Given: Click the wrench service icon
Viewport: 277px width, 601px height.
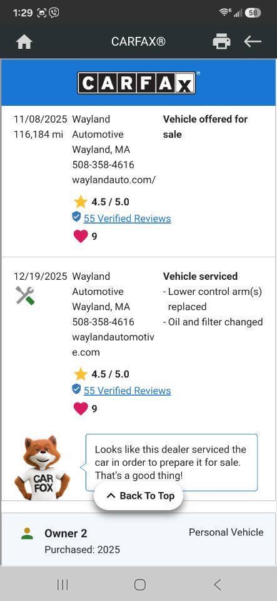Looking at the screenshot, I should 25,295.
